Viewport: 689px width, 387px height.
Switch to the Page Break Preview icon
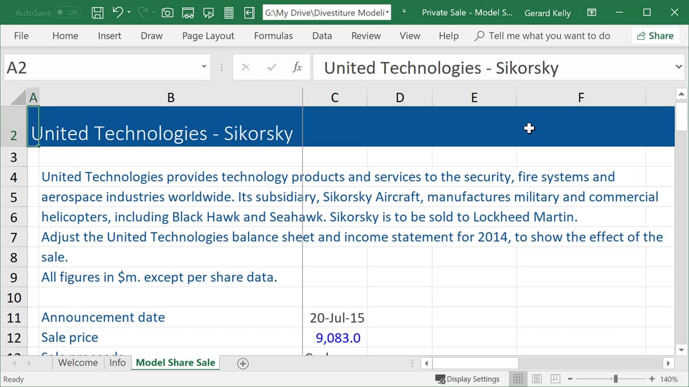click(555, 379)
